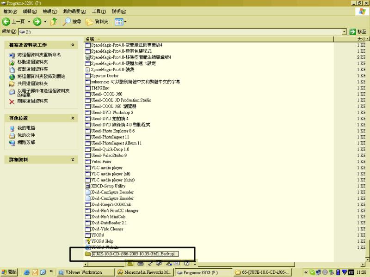Click the 以電子郵件傳送這個資料夾的檔案 link

coord(43,93)
